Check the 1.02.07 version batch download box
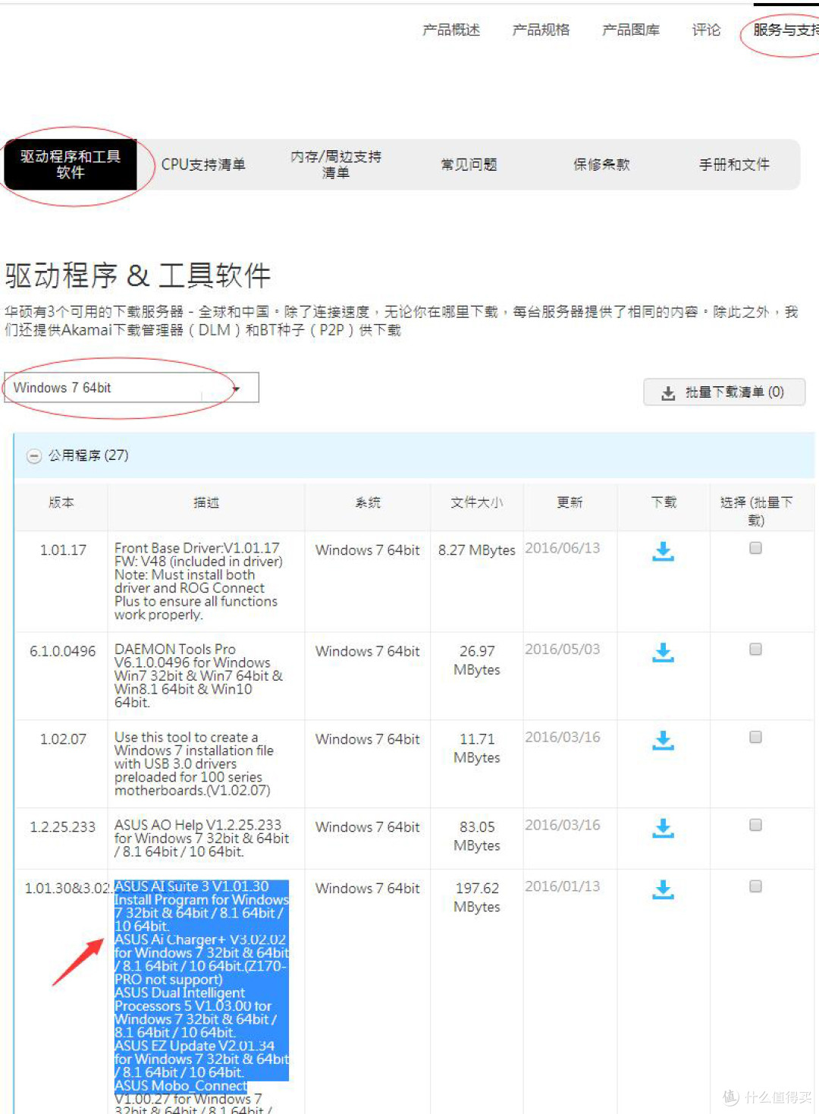The height and width of the screenshot is (1114, 819). click(x=755, y=737)
